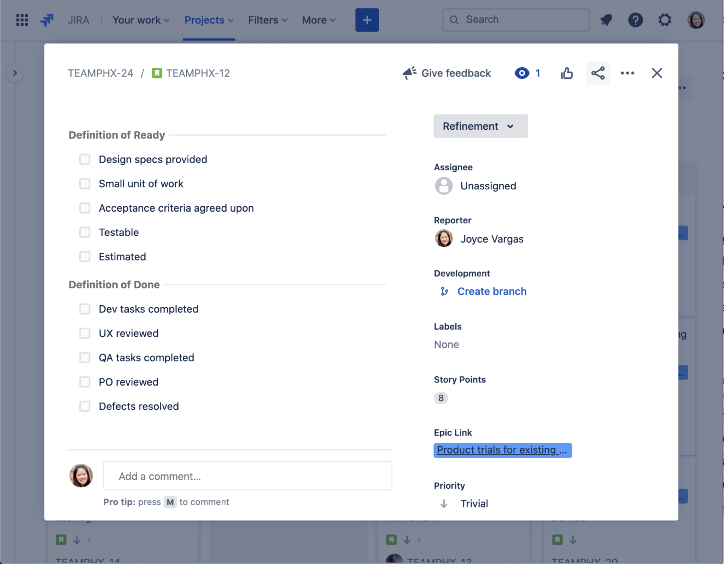Open the Your work menu item
The height and width of the screenshot is (564, 724).
140,19
